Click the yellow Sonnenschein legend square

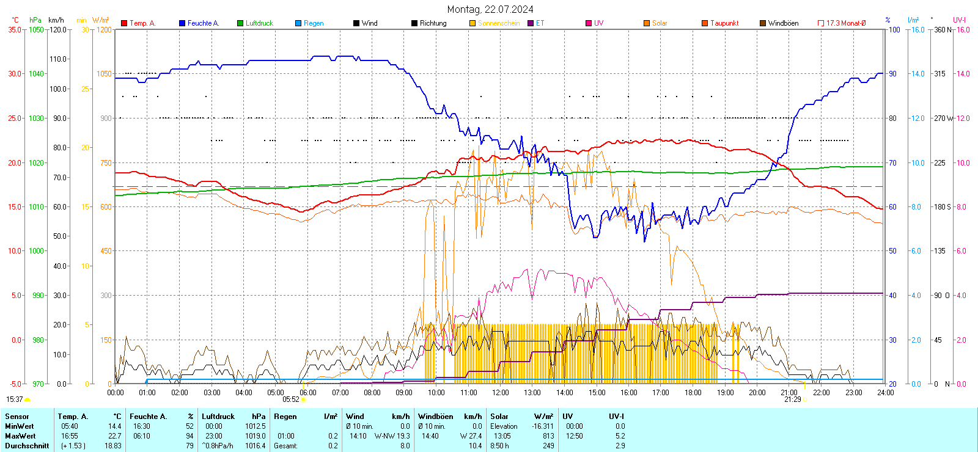click(472, 23)
